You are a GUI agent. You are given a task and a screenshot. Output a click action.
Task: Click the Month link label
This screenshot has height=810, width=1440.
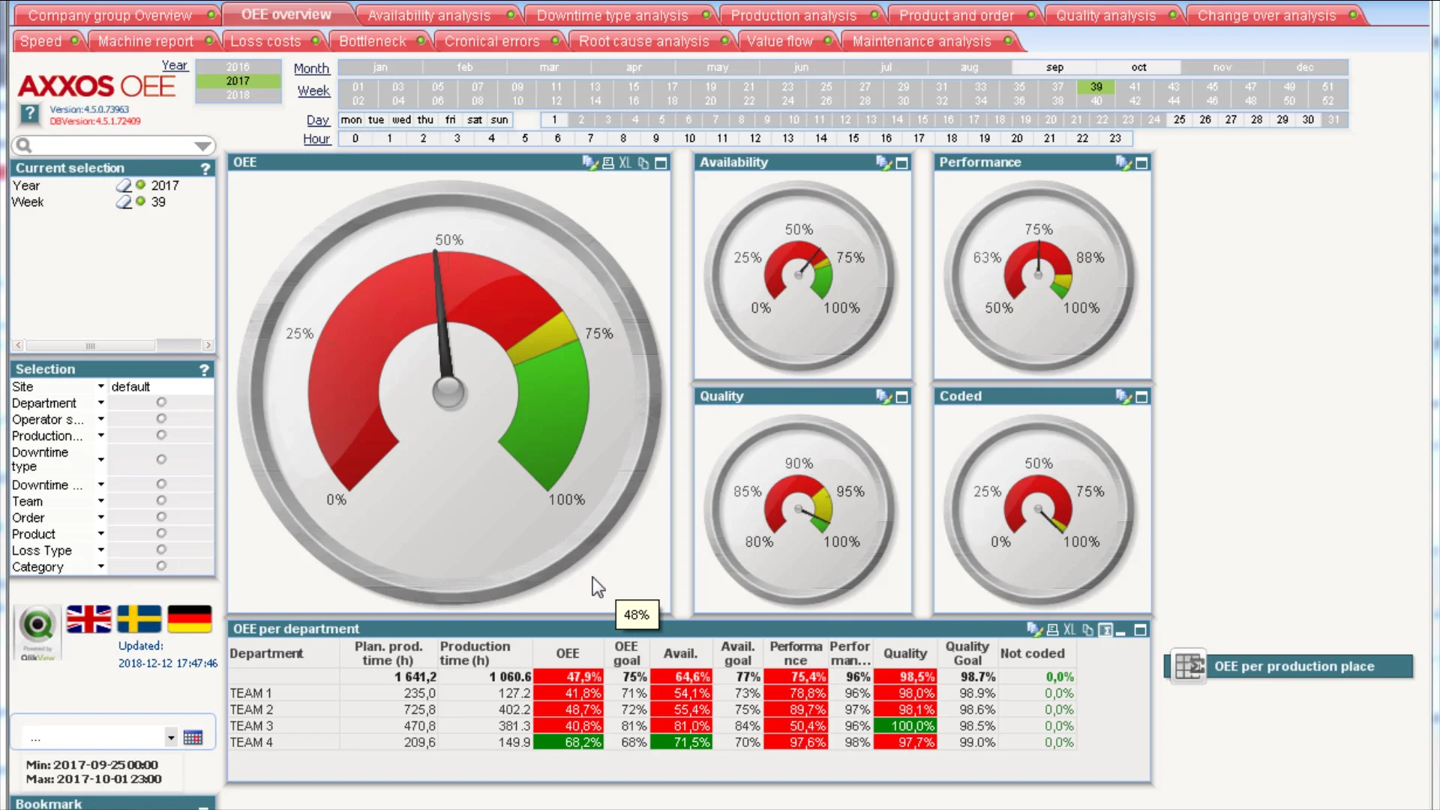coord(311,68)
